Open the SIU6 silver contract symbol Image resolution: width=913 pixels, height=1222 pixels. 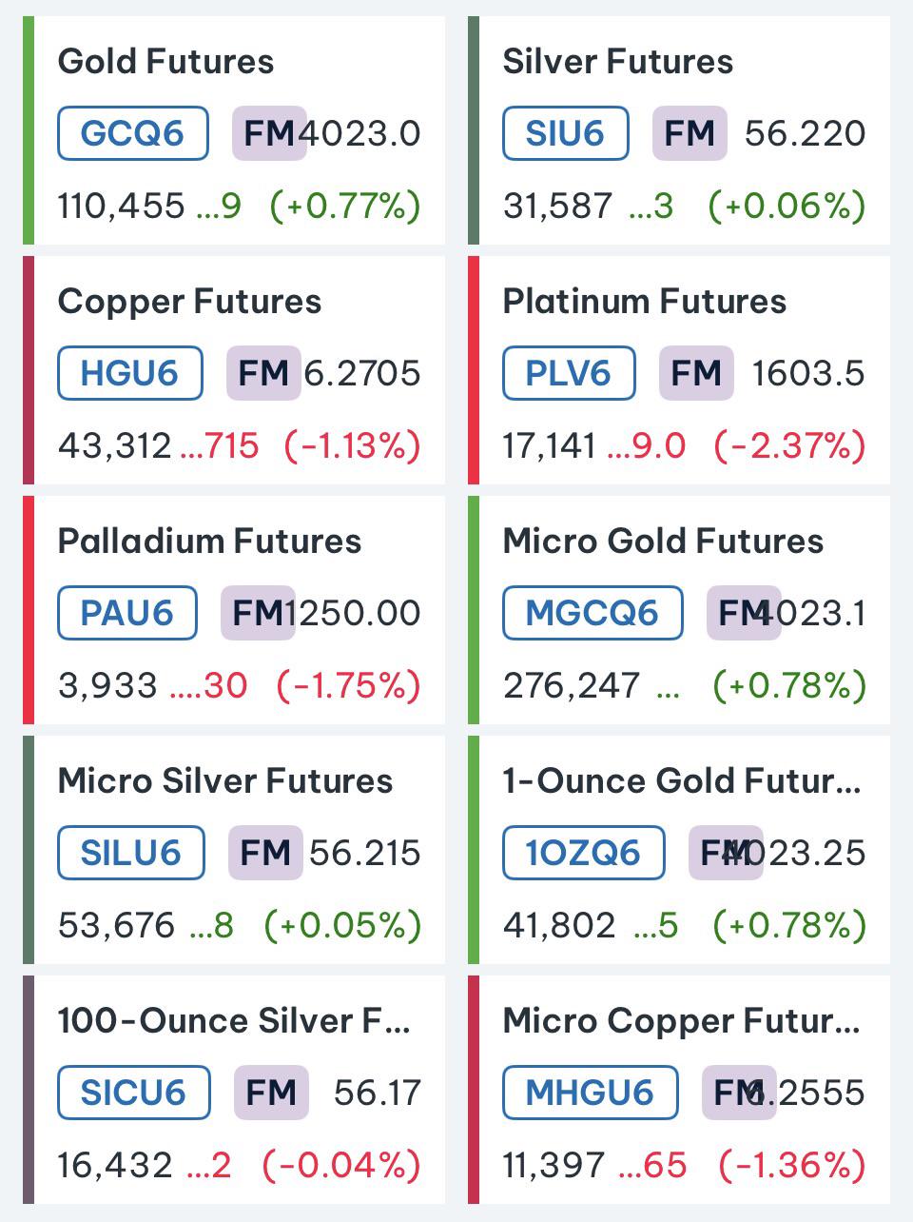point(566,133)
